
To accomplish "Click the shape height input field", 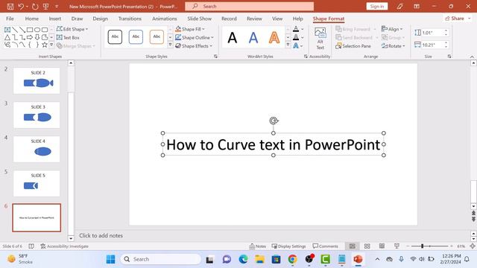I will (x=432, y=33).
